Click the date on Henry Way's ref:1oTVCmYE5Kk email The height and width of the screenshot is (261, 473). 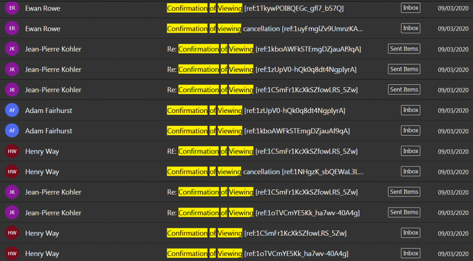[x=453, y=254]
